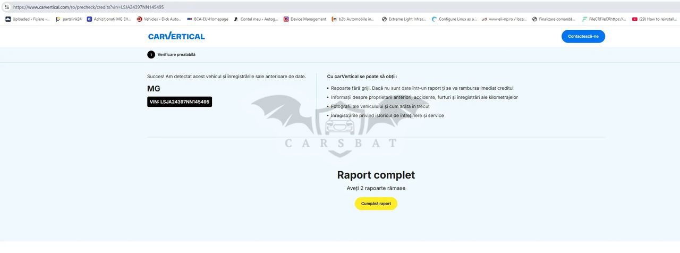Open the b2b Automobile bookmark
The width and height of the screenshot is (680, 253).
point(353,19)
